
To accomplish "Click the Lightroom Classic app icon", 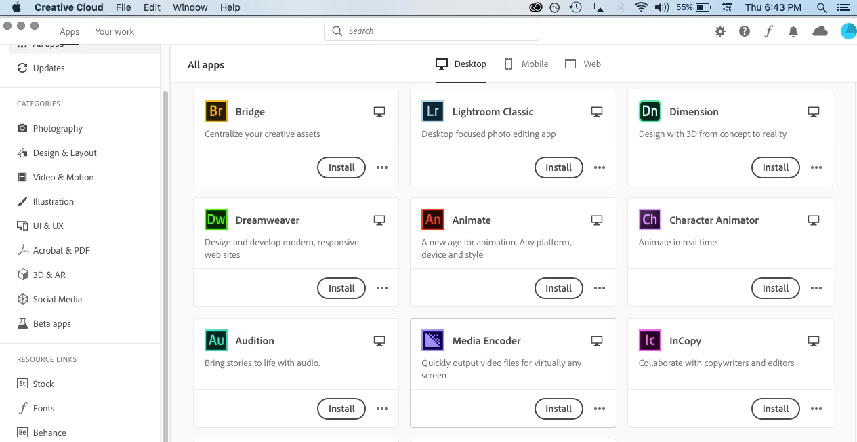I will (x=433, y=111).
